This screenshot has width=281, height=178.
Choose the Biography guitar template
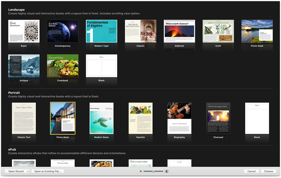179,118
